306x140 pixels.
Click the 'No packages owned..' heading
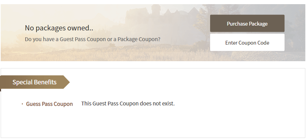59,28
